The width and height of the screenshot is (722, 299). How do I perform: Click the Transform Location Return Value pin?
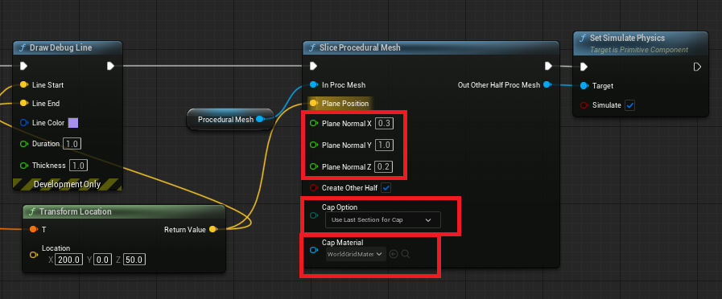[212, 229]
